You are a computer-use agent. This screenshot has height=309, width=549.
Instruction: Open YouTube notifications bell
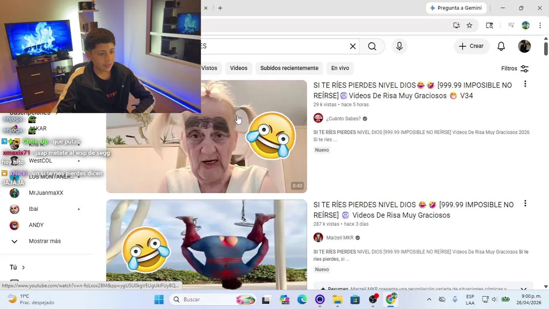[501, 46]
